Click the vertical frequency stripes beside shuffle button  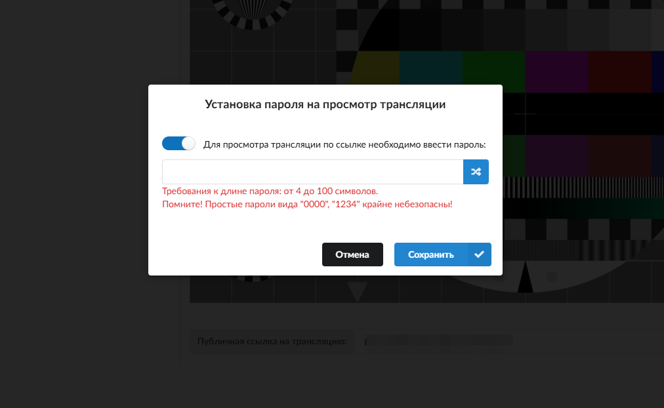tap(583, 188)
